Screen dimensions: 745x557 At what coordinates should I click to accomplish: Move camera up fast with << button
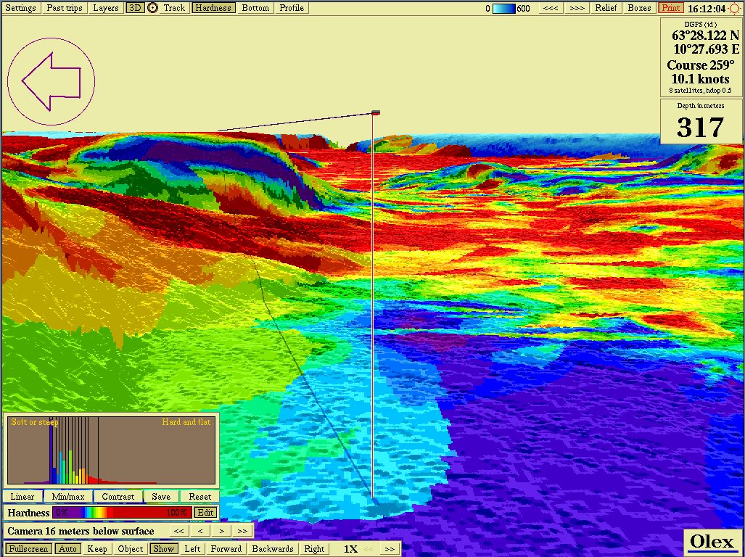click(x=179, y=531)
